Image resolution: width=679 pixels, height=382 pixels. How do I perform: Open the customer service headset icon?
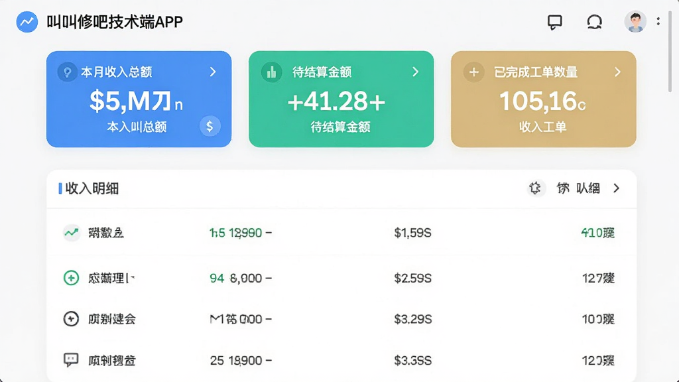595,22
